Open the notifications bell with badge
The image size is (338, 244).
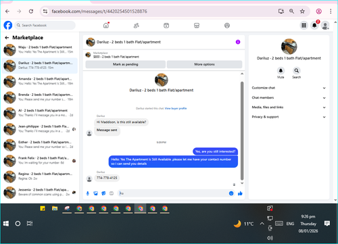tap(314, 25)
